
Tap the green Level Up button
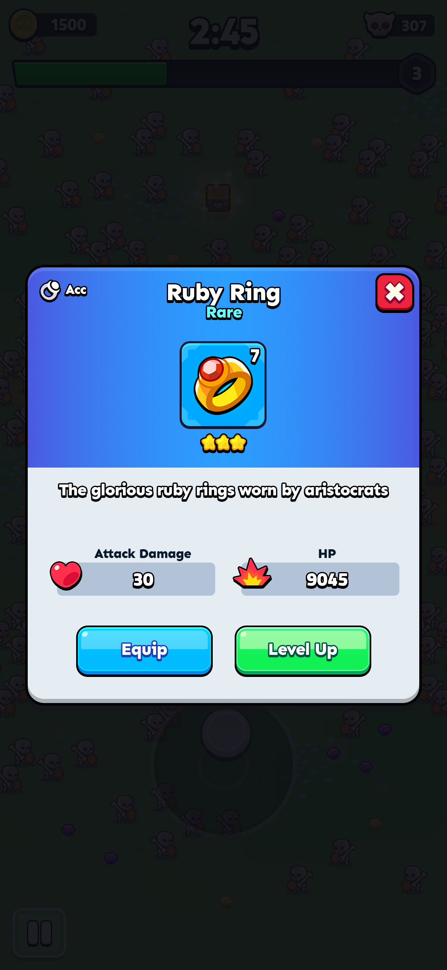coord(303,651)
